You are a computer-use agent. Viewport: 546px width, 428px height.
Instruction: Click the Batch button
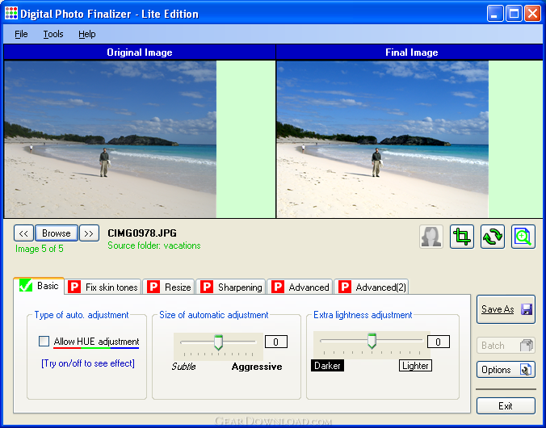tap(506, 346)
